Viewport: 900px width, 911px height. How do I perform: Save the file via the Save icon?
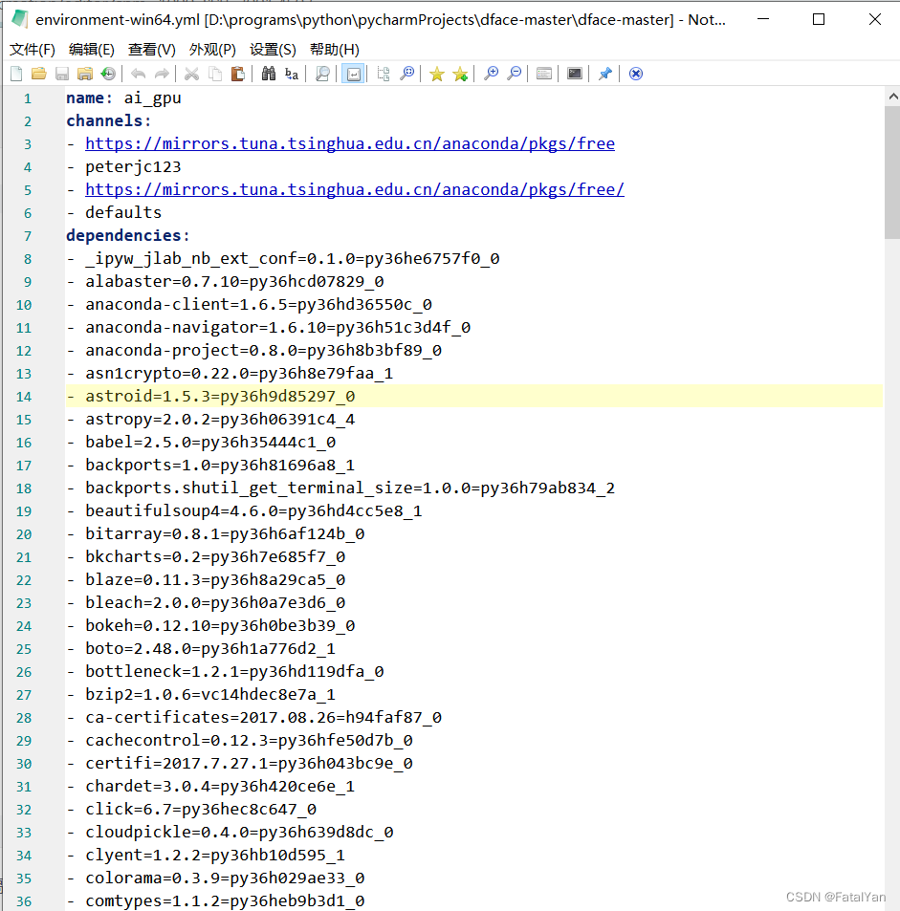click(x=60, y=74)
